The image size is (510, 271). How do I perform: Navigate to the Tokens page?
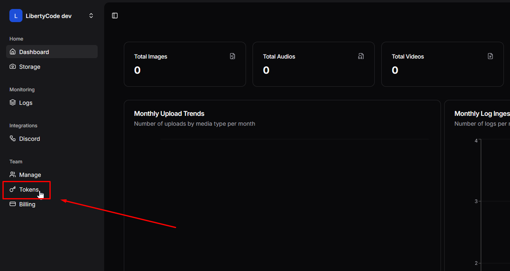29,190
